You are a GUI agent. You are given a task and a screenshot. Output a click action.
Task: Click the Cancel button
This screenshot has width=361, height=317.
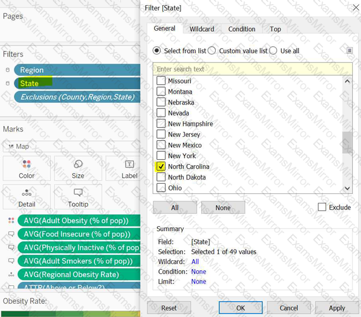coord(289,308)
